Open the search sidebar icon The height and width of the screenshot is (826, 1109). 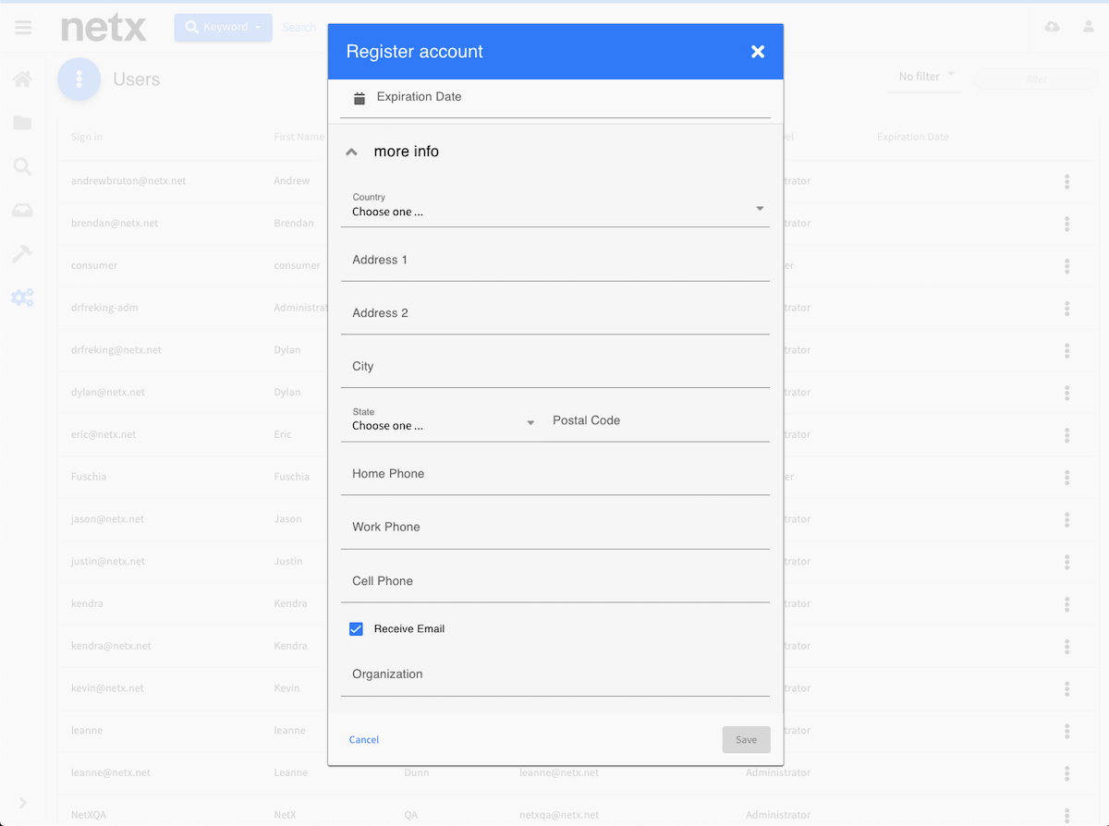pos(22,166)
